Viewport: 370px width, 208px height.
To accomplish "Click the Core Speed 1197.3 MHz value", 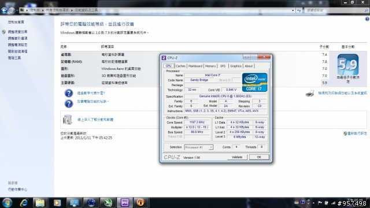I will (x=197, y=122).
